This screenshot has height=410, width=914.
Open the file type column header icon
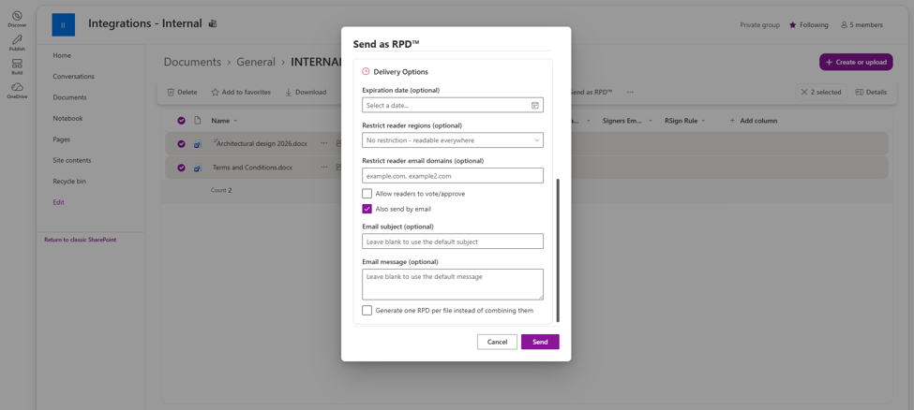point(198,121)
